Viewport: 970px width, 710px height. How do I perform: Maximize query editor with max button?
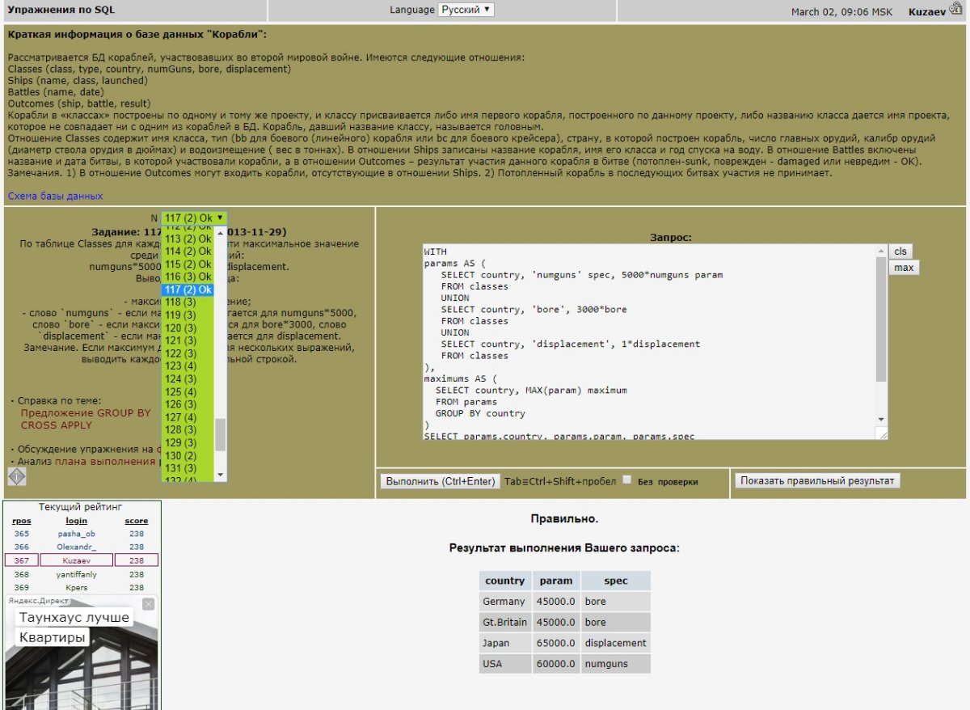pyautogui.click(x=903, y=268)
